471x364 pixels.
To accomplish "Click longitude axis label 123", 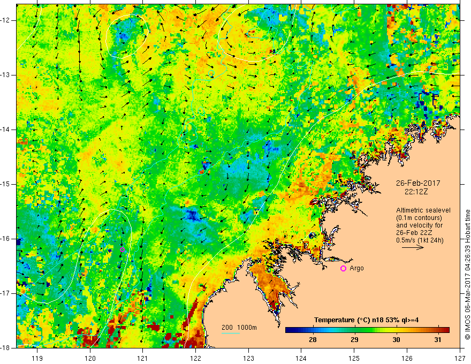I will pos(248,358).
